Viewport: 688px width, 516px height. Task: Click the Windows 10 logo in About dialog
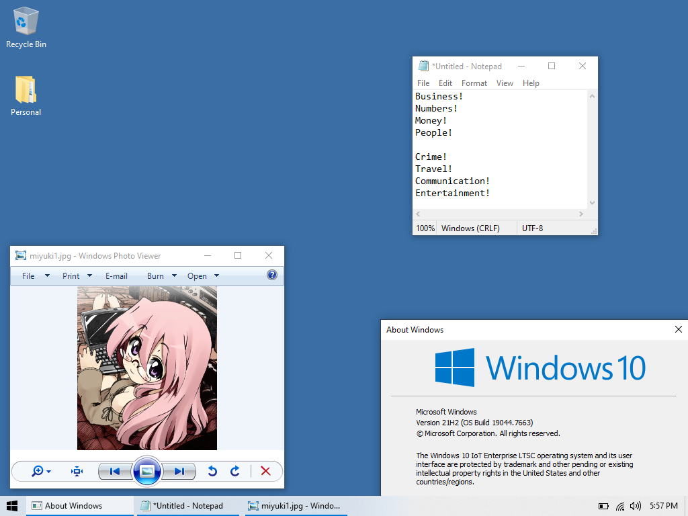(540, 368)
